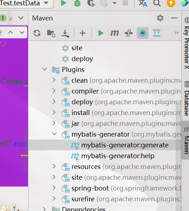This screenshot has width=189, height=211.
Task: Open Key Promoter X side tab
Action: tap(186, 43)
